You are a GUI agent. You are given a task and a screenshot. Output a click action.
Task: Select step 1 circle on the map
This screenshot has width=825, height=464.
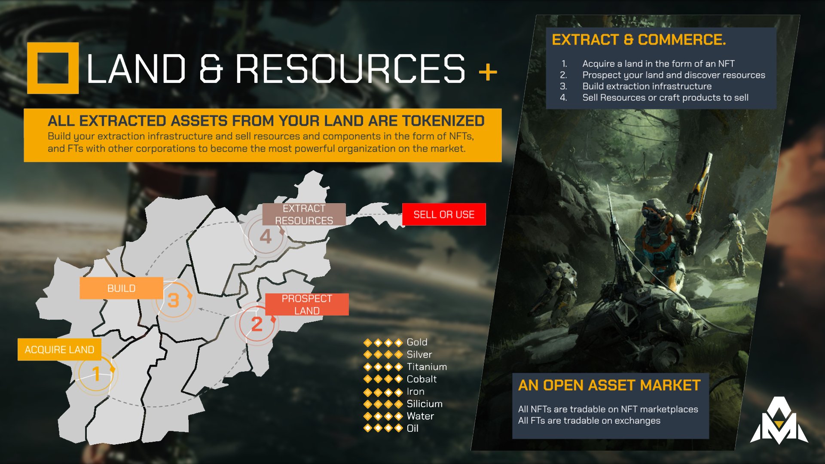click(x=96, y=373)
